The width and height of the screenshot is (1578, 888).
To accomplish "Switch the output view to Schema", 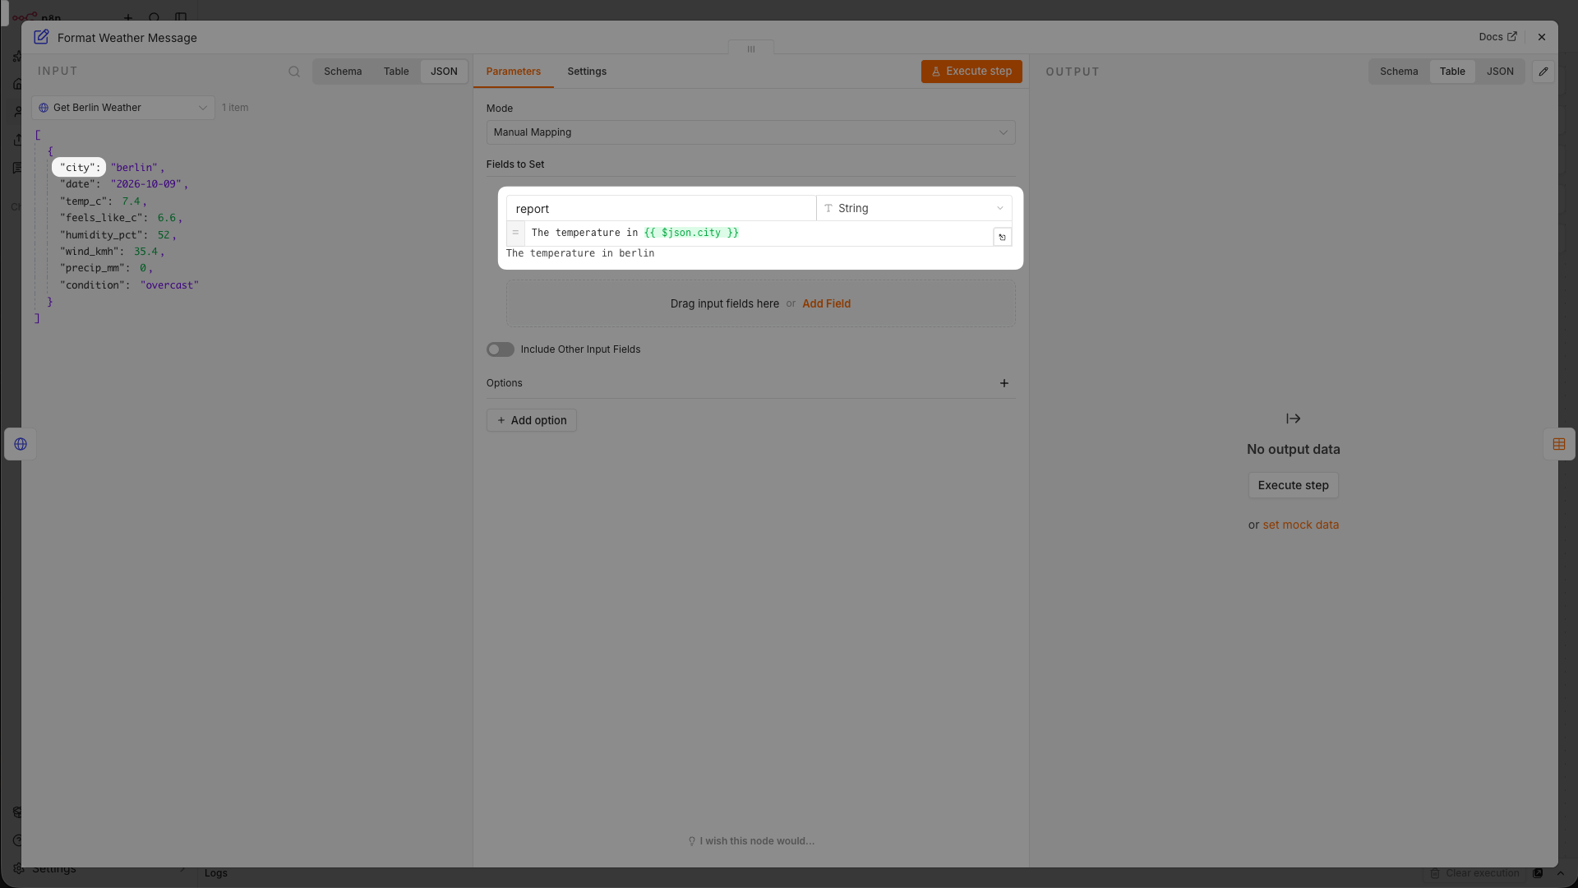I will 1399,72.
